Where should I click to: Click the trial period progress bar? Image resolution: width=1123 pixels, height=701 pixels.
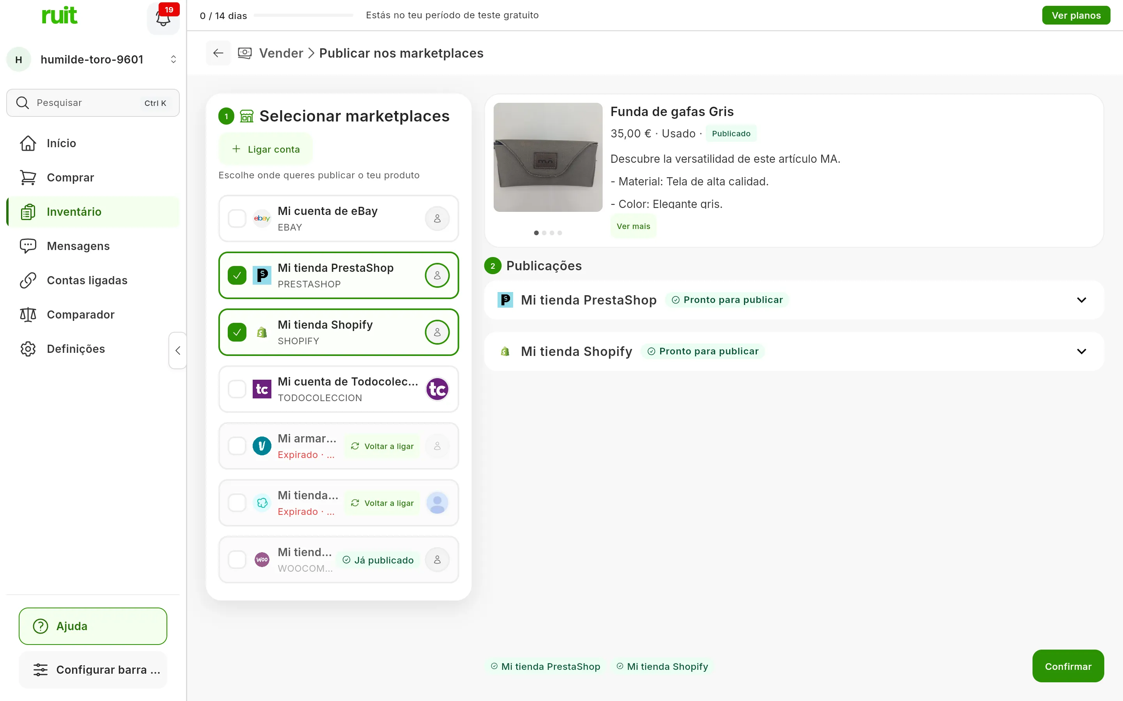tap(303, 15)
